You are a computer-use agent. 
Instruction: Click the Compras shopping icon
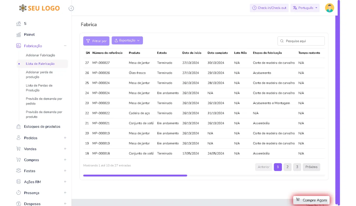18,160
